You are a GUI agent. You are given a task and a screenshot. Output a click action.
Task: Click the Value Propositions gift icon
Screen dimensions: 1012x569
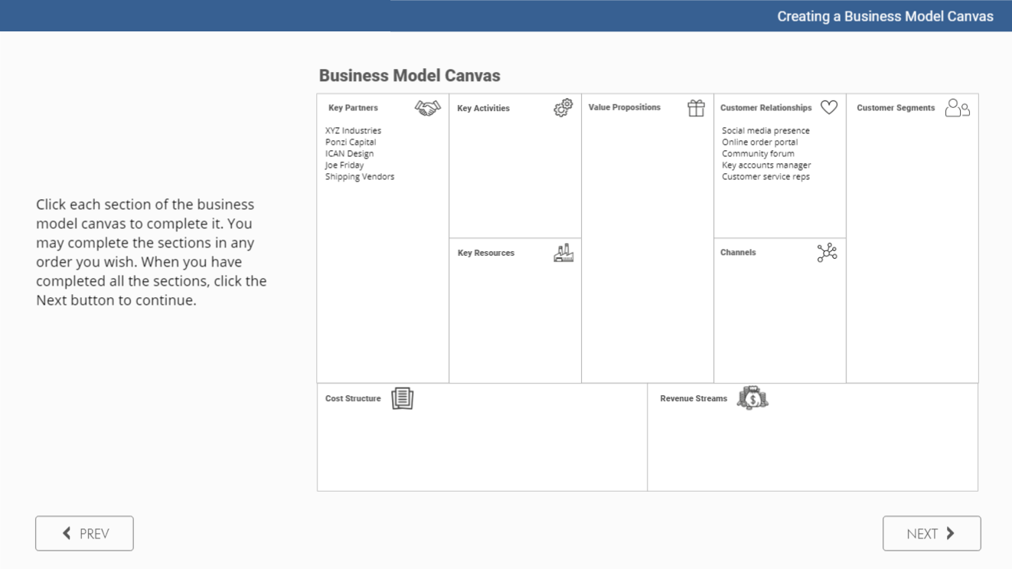tap(695, 108)
